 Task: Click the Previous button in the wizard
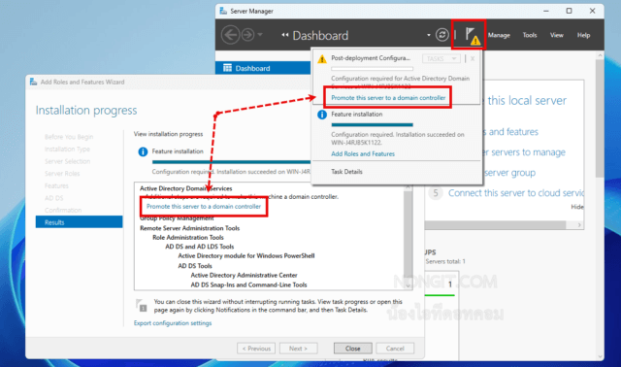256,349
